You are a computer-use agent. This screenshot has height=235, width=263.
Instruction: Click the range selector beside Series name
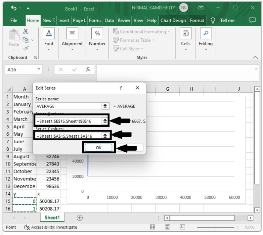tap(105, 106)
